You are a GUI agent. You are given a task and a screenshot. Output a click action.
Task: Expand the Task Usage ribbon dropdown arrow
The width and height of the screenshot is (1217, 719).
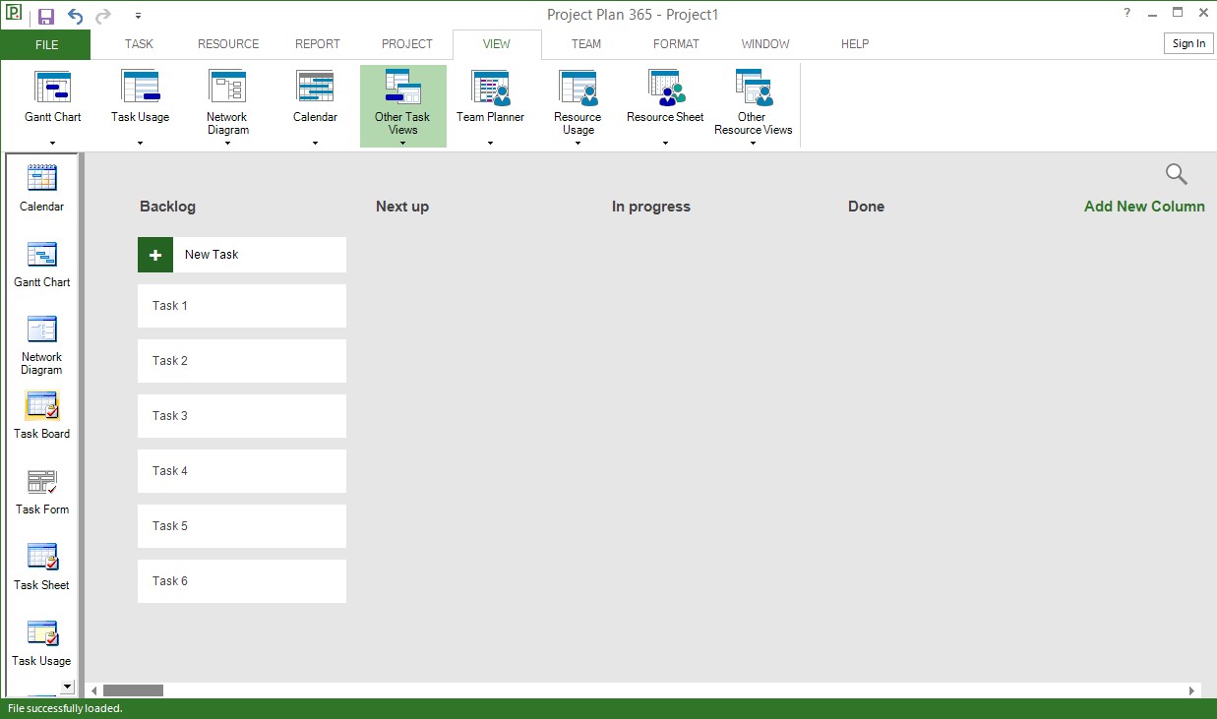coord(140,144)
